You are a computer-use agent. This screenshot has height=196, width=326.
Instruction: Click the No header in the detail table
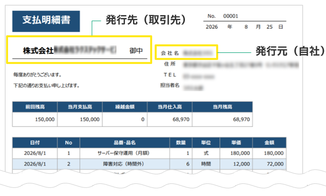point(69,143)
